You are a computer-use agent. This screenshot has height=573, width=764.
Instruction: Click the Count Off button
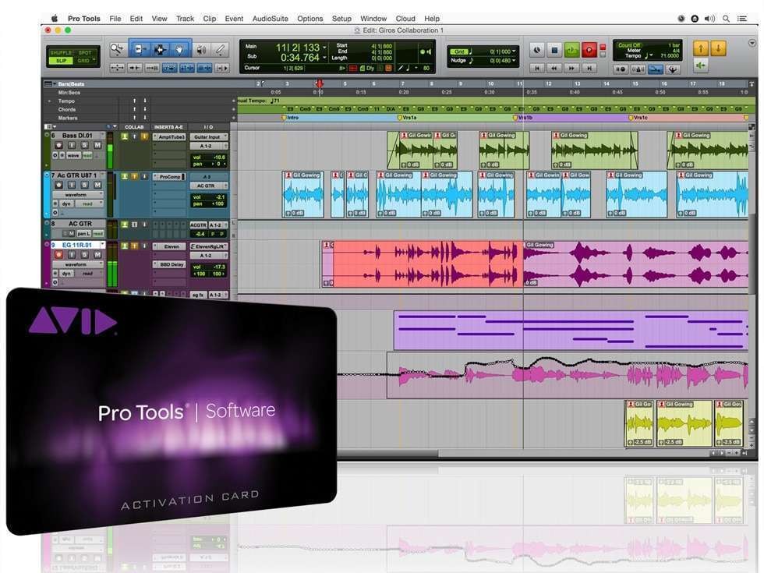point(629,45)
